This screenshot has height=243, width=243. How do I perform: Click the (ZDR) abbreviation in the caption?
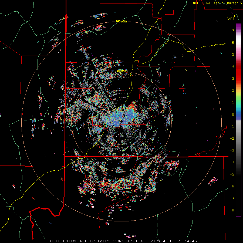point(118,241)
